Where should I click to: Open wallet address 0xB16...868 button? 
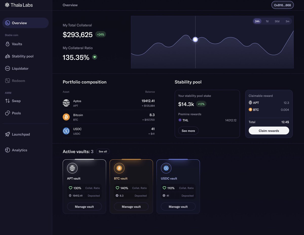(282, 5)
